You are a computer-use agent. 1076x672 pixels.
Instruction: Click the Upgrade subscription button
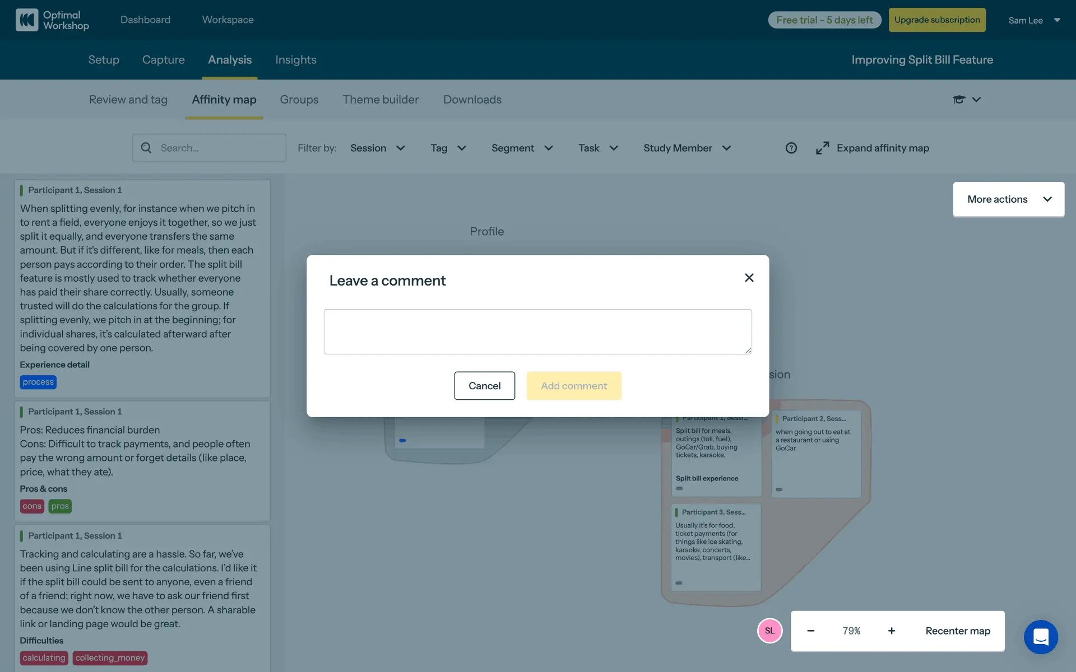coord(936,20)
